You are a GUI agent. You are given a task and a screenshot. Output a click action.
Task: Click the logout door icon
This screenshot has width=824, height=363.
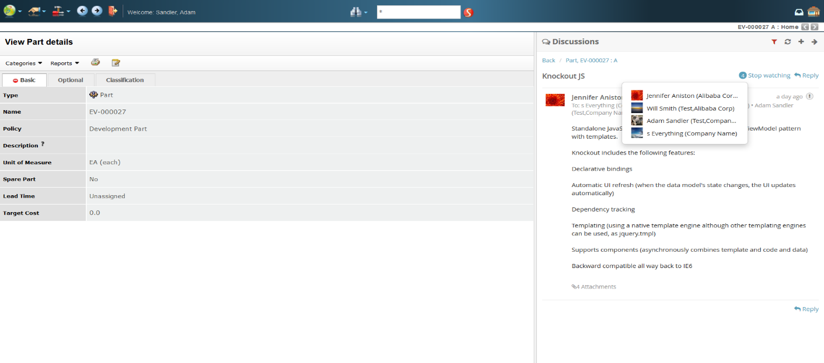113,11
